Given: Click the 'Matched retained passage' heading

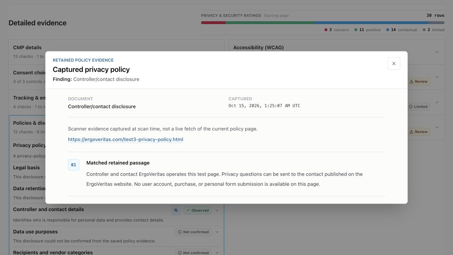Looking at the screenshot, I should (118, 163).
